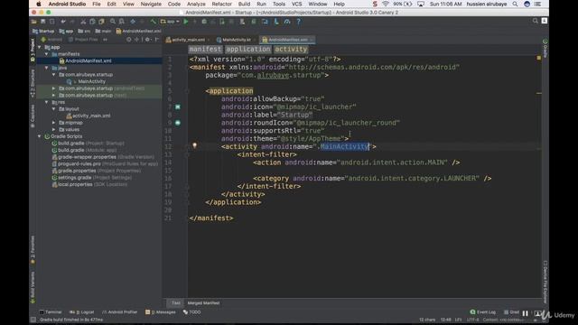Click the Undo arrow in toolbar

[x=63, y=22]
